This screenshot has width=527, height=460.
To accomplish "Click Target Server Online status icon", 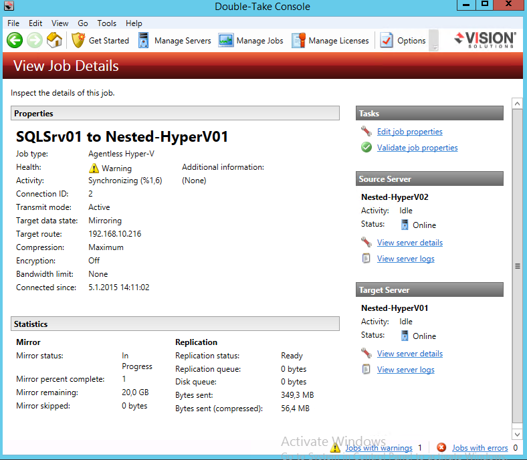I will (x=405, y=336).
